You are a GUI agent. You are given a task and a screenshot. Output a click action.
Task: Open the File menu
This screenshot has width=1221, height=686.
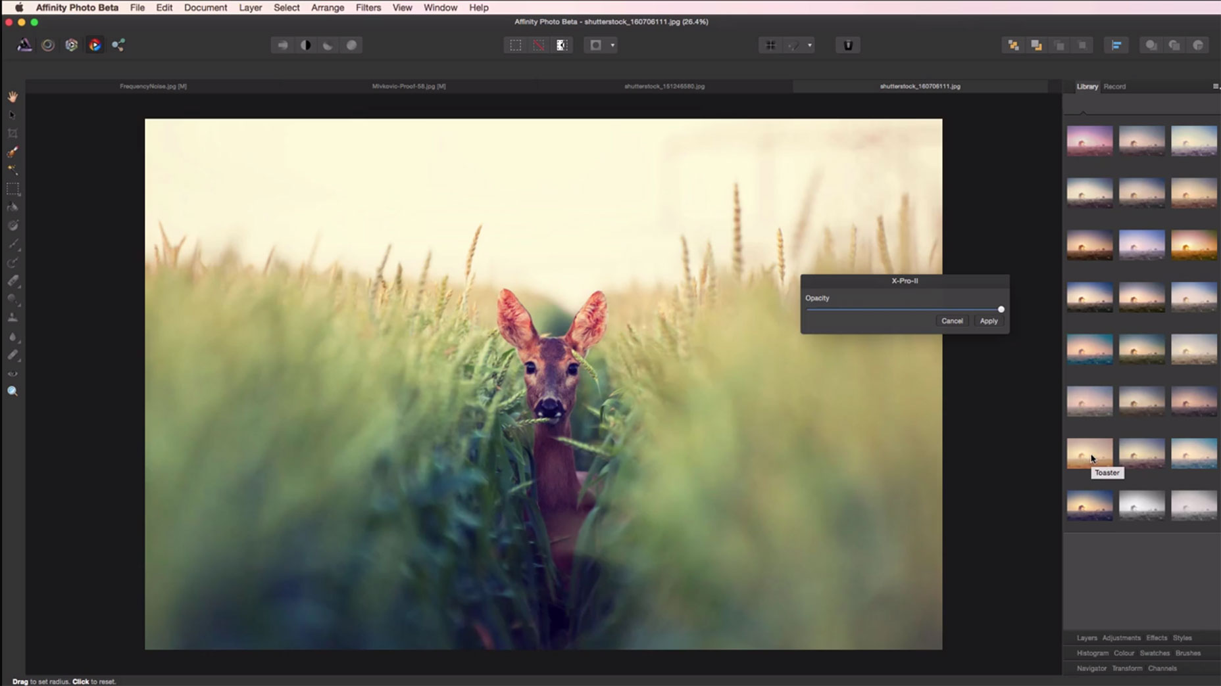point(137,7)
